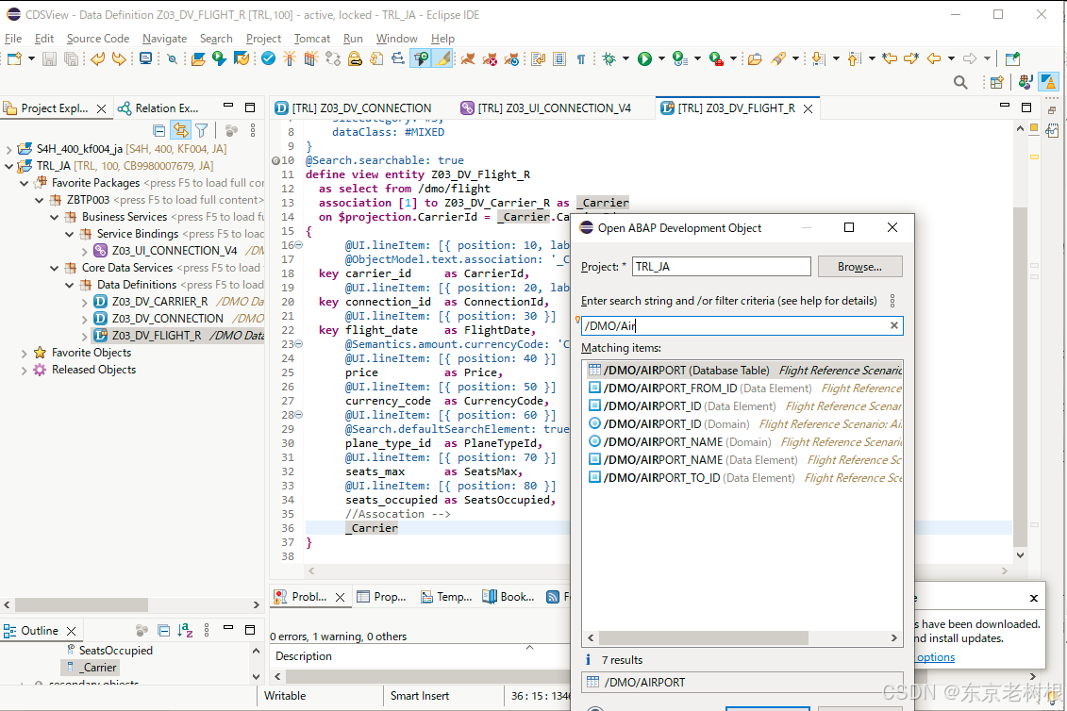This screenshot has width=1067, height=711.
Task: Open SAP GUI with the monitor icon
Action: [x=145, y=59]
